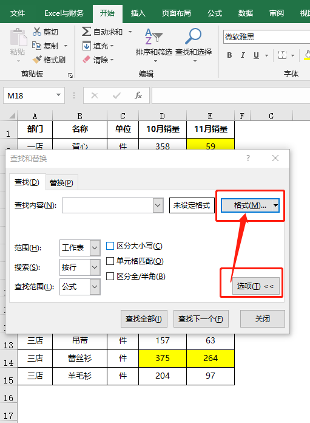Click the formula bar cancel X icon

click(x=95, y=95)
